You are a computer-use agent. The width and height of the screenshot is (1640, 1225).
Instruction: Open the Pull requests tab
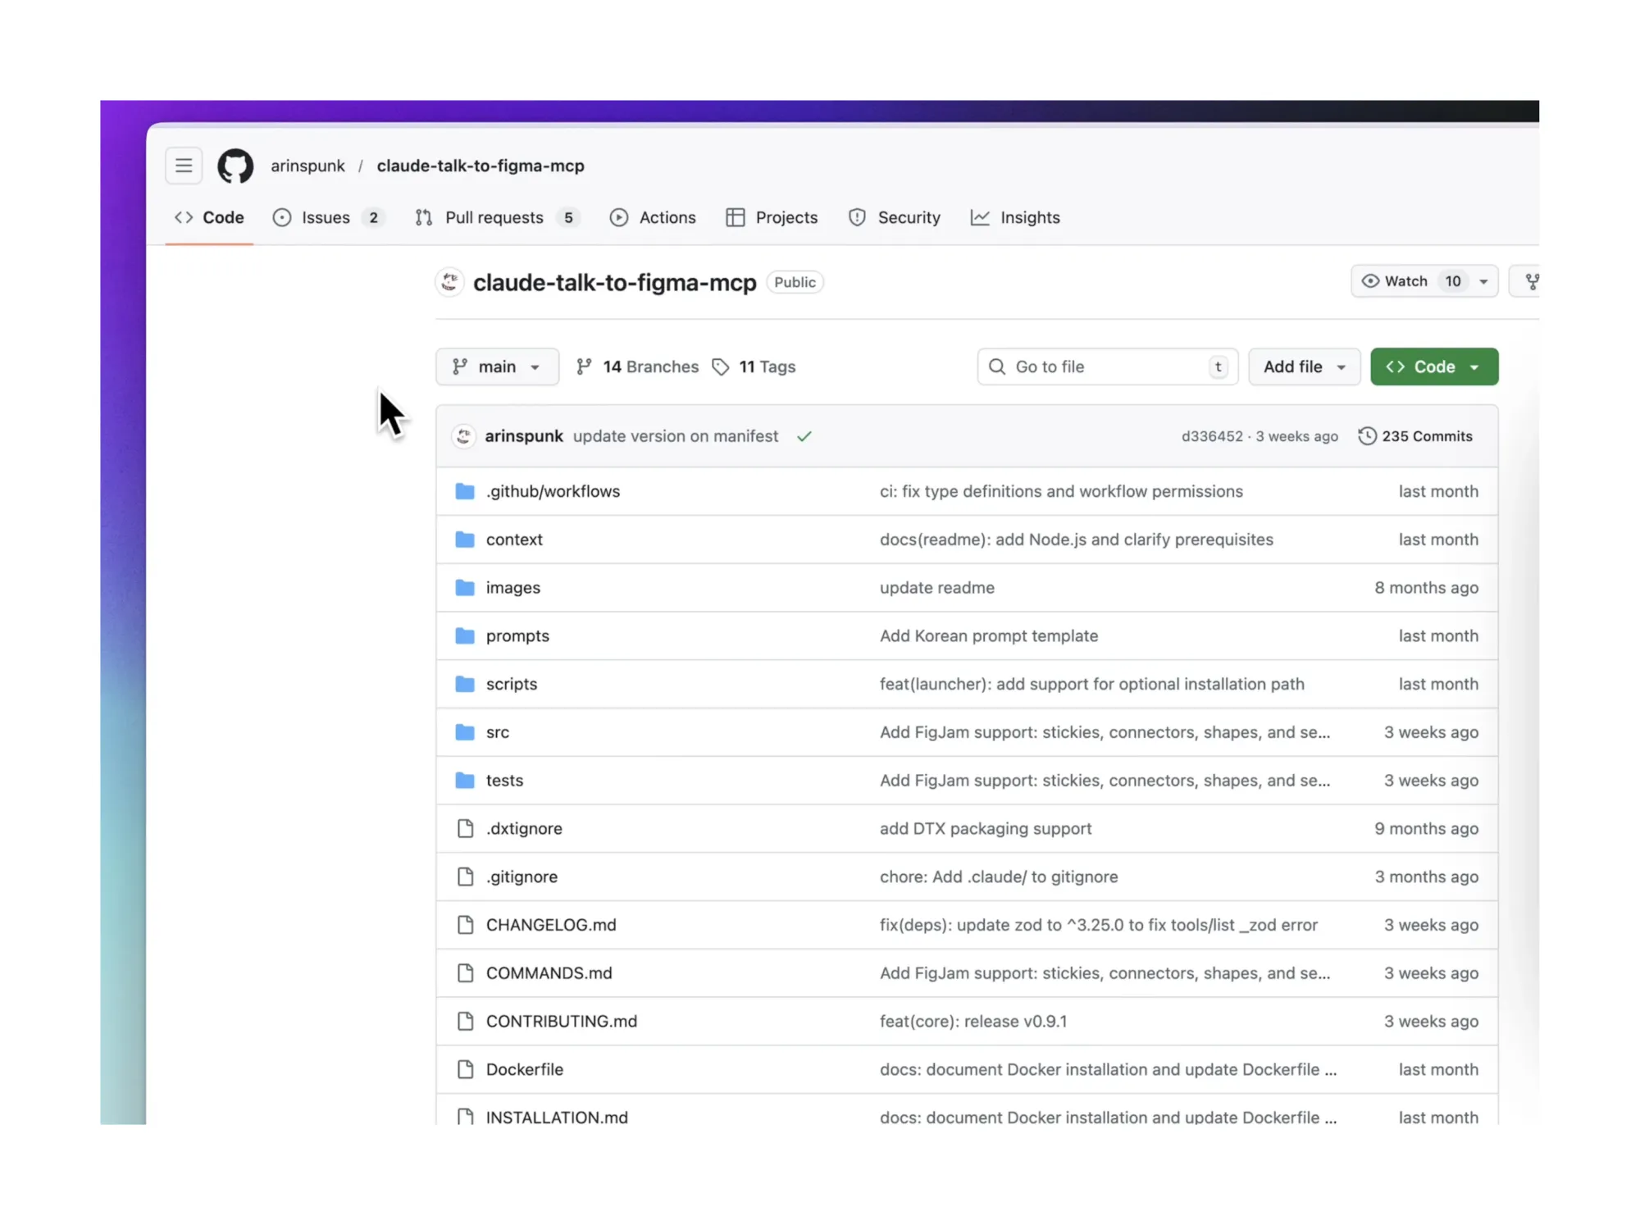coord(498,217)
